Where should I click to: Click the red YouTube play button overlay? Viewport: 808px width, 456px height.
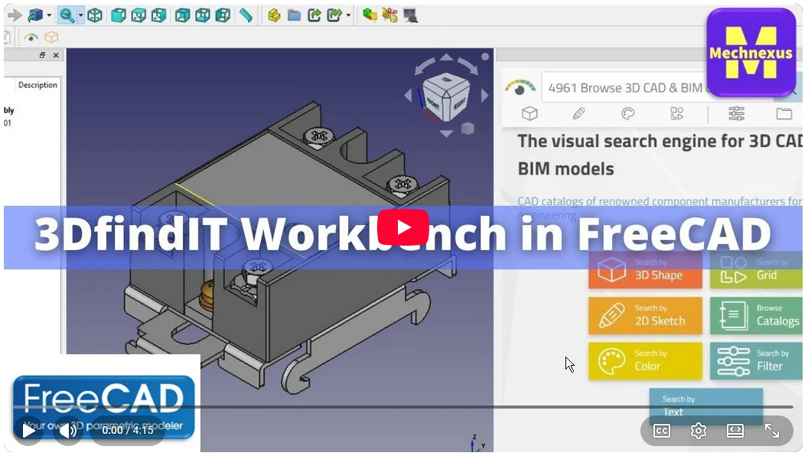tap(403, 227)
